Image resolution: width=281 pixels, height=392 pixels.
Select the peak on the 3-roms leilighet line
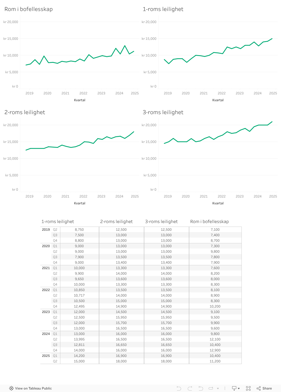(272, 122)
